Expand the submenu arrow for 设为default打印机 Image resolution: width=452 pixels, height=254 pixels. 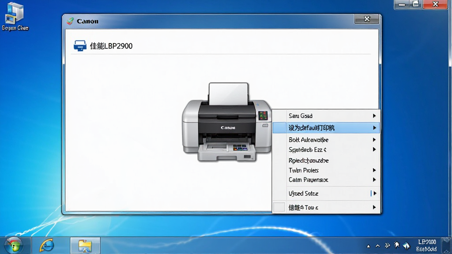374,128
